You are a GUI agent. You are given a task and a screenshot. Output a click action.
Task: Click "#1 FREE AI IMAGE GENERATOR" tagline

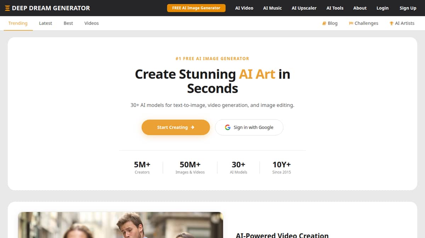(212, 59)
